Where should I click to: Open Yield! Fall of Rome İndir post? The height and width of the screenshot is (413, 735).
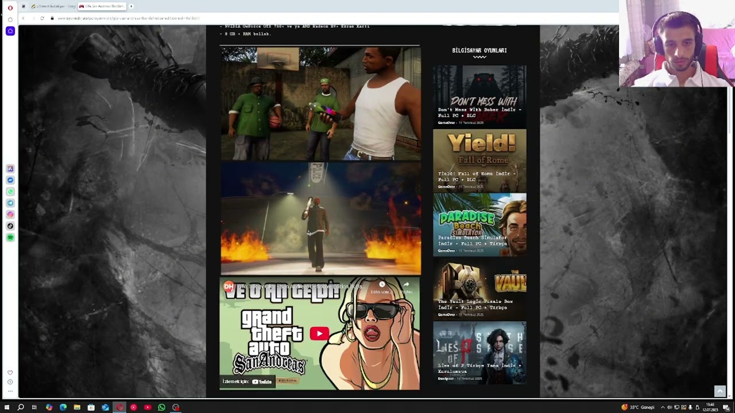[479, 161]
